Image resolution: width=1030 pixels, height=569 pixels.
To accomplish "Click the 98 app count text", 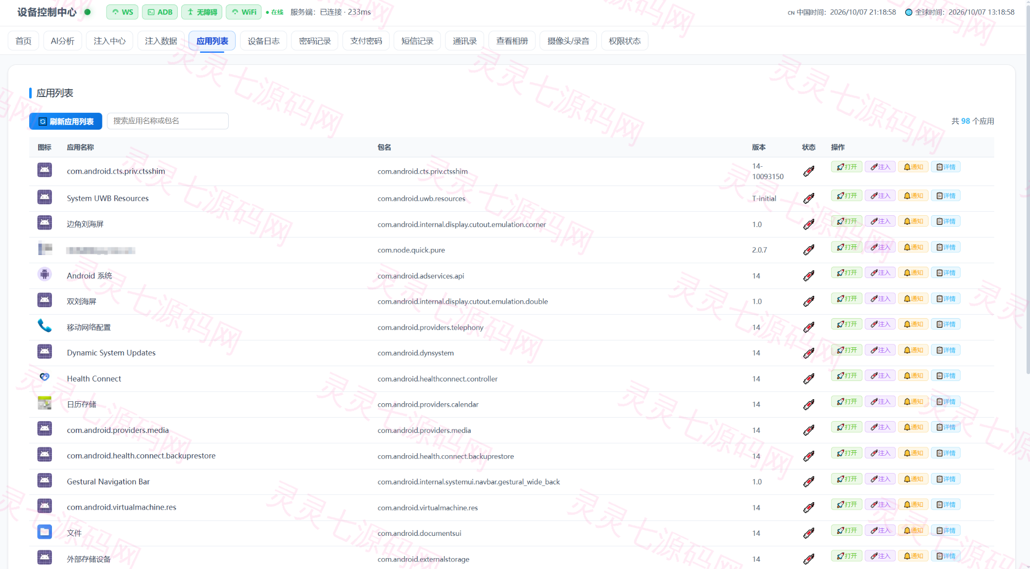I will click(x=965, y=121).
